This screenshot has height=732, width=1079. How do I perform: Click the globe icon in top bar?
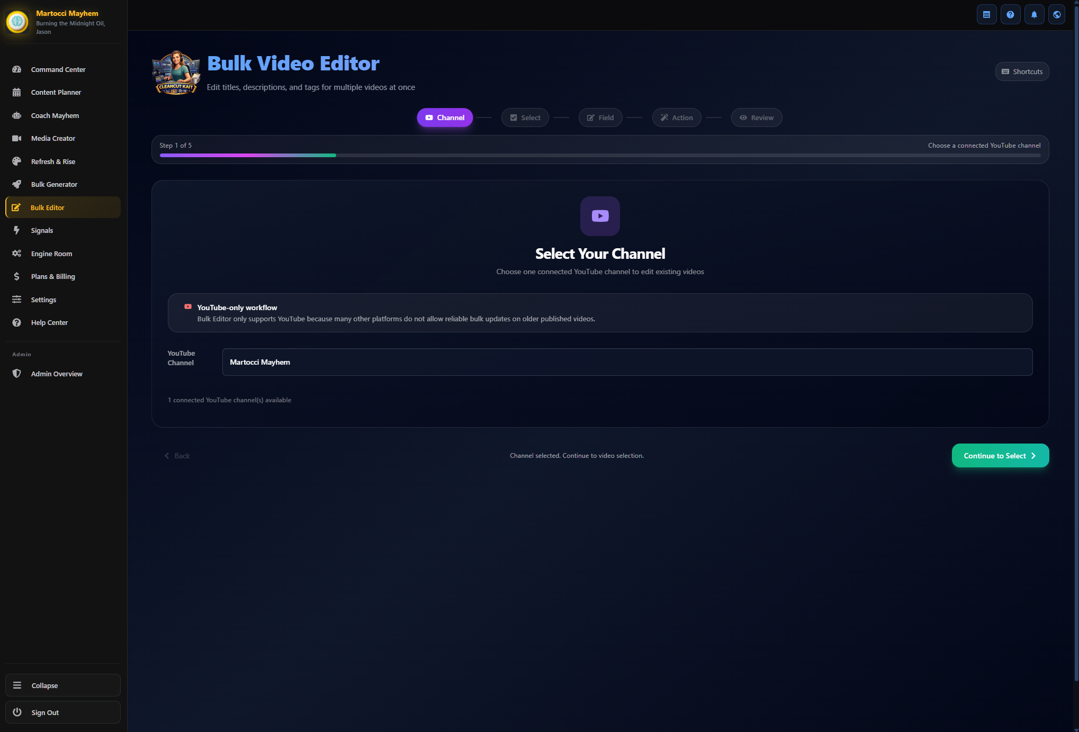coord(1057,15)
